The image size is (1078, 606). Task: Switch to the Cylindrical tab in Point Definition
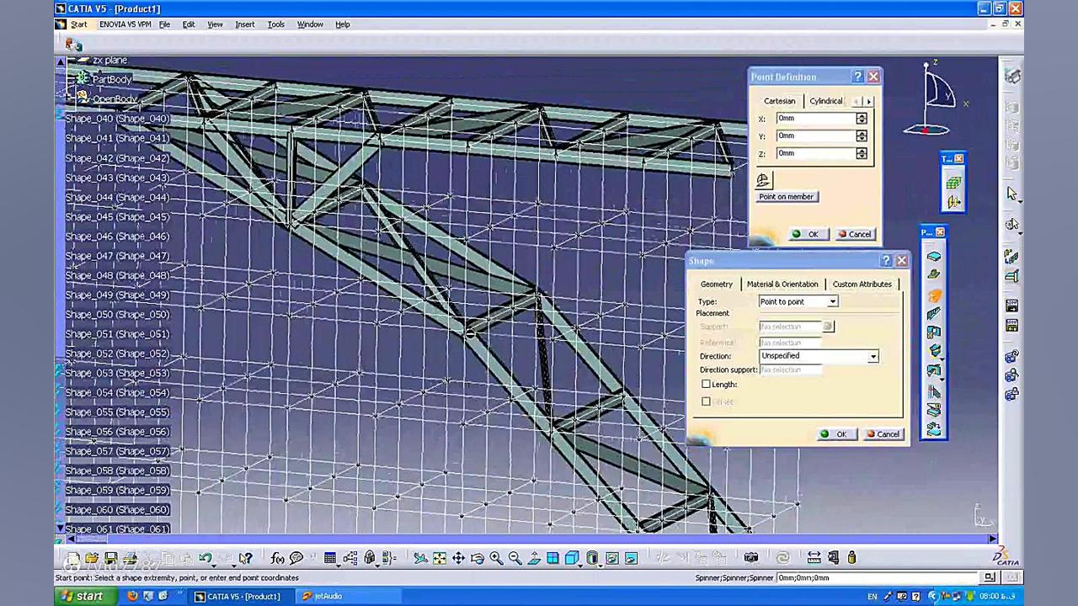[825, 101]
